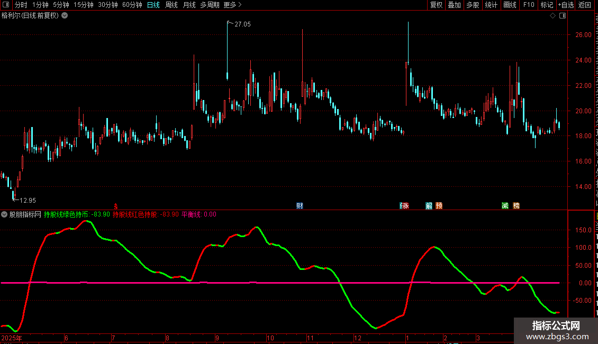Click the 27.05 high price label
This screenshot has width=598, height=344.
pyautogui.click(x=243, y=24)
